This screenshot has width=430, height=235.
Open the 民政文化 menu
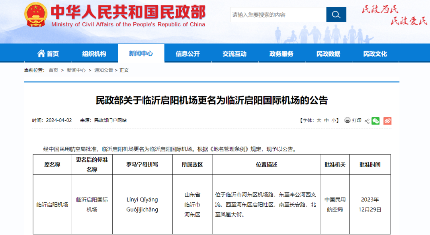tap(375, 54)
